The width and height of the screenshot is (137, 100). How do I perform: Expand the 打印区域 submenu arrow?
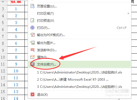pyautogui.click(x=128, y=14)
